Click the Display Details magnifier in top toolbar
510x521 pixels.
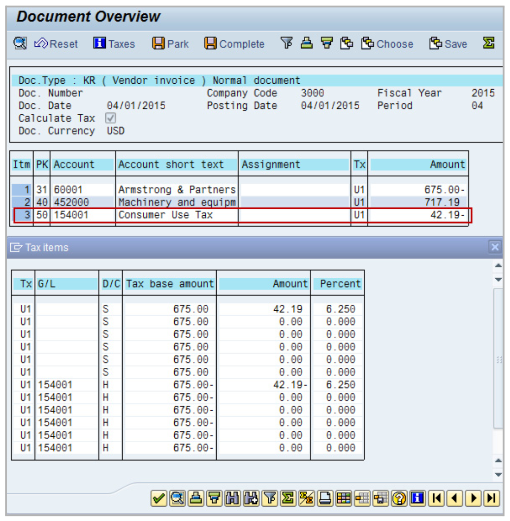point(20,43)
